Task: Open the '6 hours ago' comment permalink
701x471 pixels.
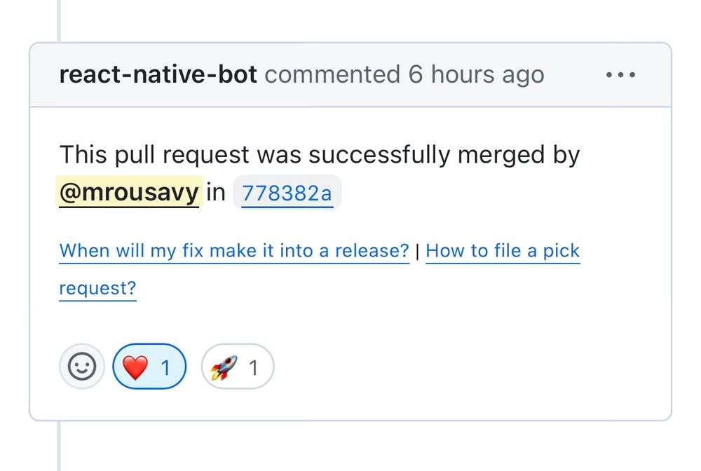Action: click(476, 74)
